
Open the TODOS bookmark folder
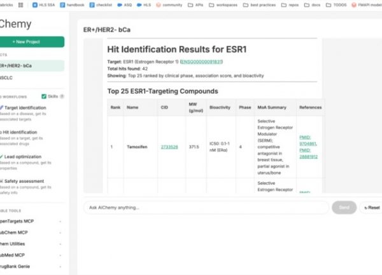336,5
